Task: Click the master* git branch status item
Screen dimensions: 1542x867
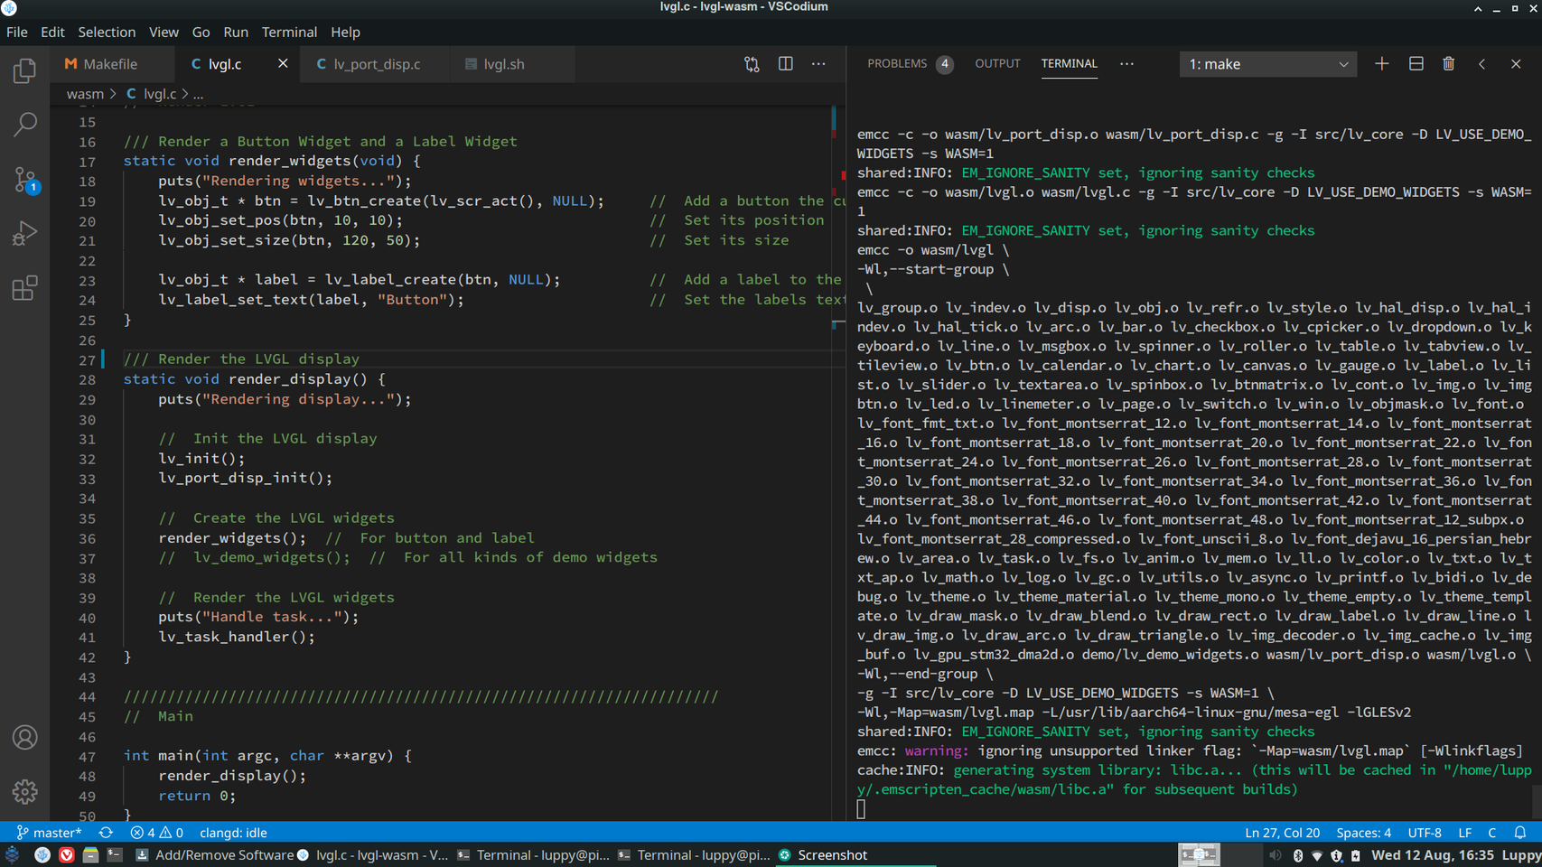Action: click(49, 833)
